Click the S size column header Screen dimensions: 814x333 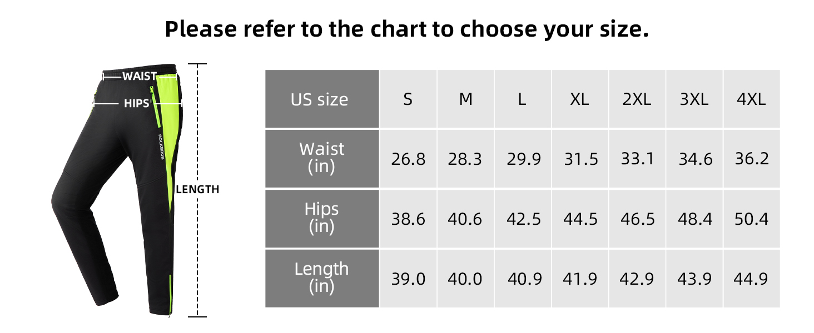[x=408, y=100]
